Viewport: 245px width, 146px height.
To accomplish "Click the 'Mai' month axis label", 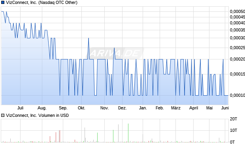I will pos(209,108).
